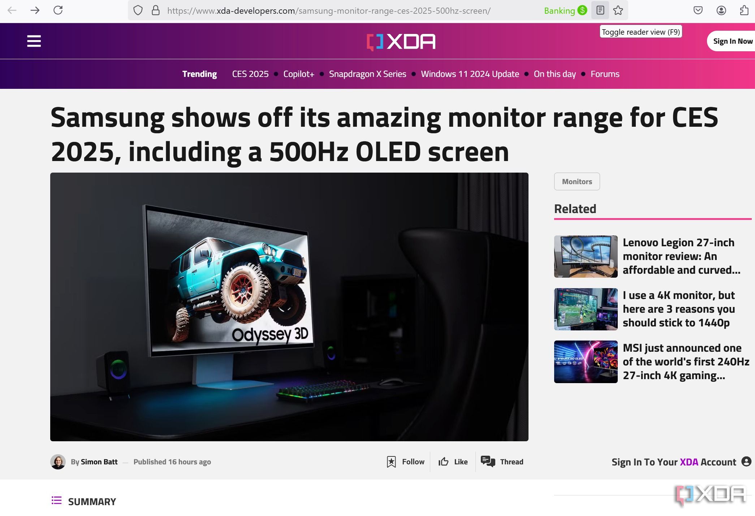The image size is (755, 516).
Task: Click the Like label text
Action: [x=461, y=462]
